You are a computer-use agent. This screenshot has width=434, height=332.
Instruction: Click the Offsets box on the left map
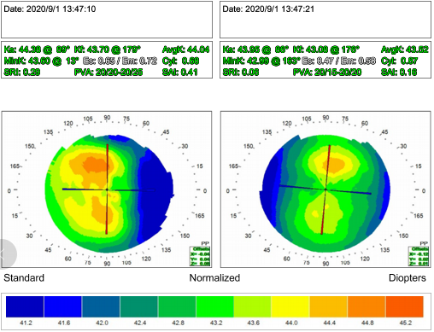200,256
